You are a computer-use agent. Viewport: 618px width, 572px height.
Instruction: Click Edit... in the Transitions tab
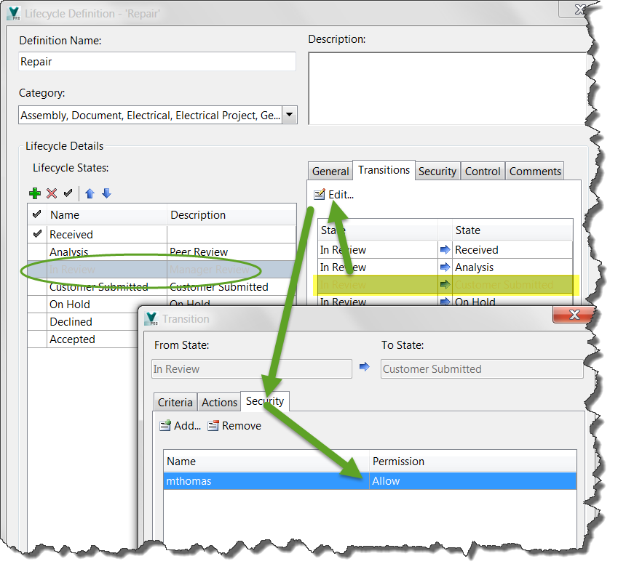point(334,195)
